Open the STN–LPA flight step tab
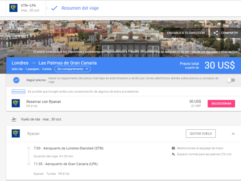Viewport: 241px width, 181px height. pyautogui.click(x=26, y=8)
